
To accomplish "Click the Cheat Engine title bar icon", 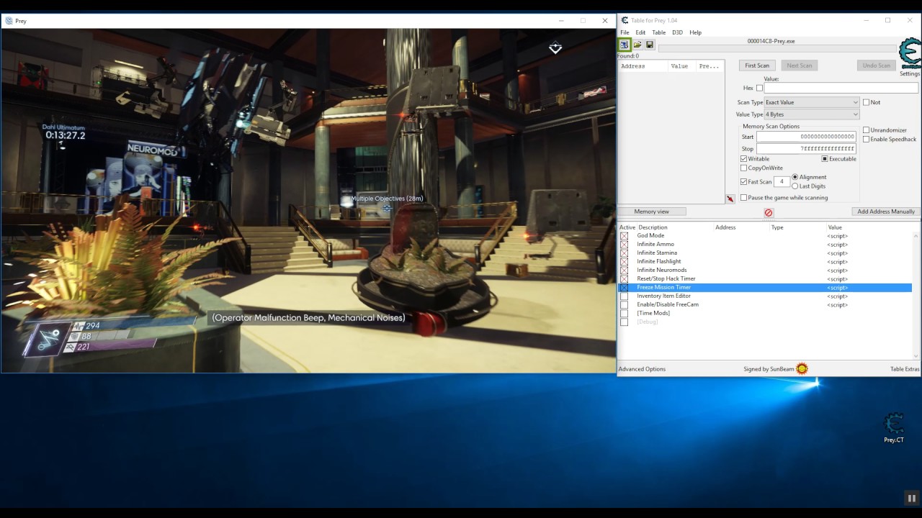I will [x=625, y=20].
